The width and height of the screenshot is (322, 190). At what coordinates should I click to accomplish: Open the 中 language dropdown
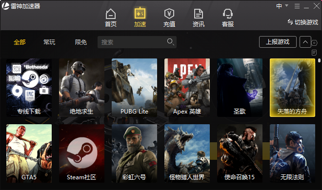(x=282, y=6)
